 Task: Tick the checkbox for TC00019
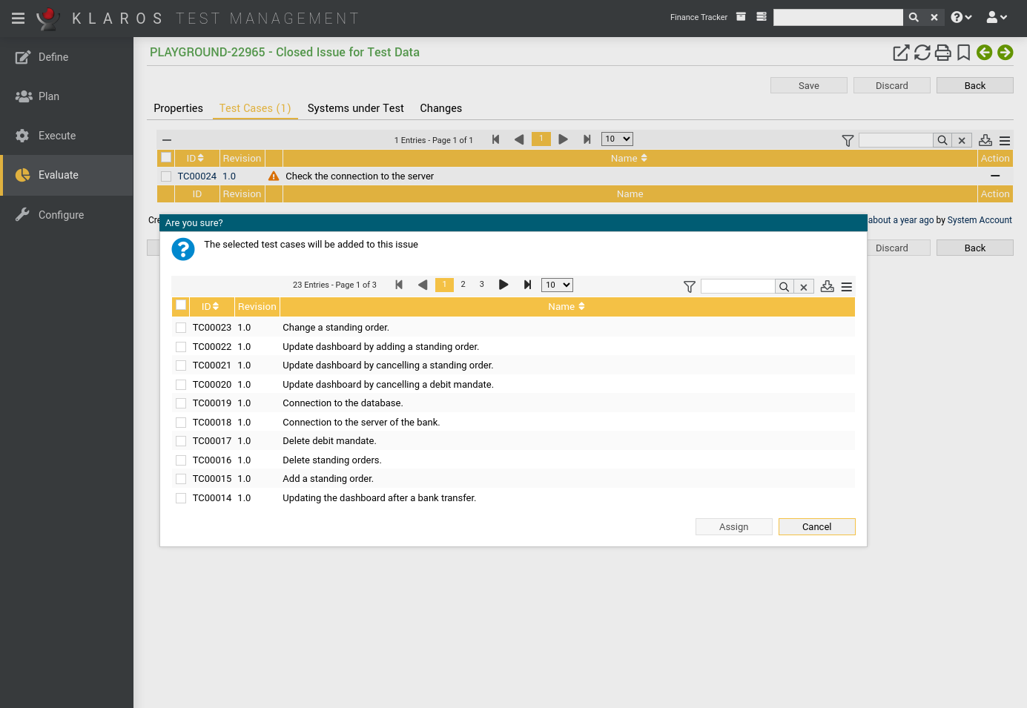click(181, 403)
